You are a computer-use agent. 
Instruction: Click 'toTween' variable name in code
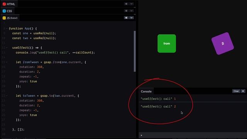point(29,96)
